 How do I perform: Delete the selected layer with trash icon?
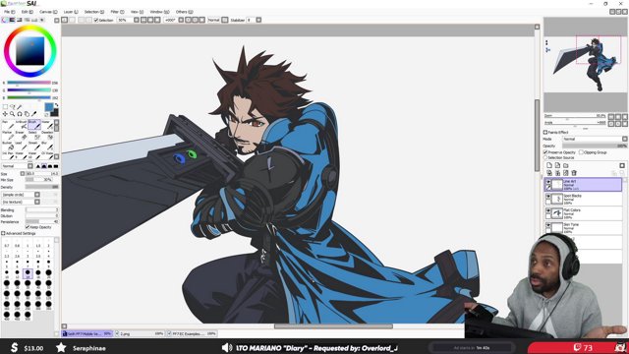574,173
